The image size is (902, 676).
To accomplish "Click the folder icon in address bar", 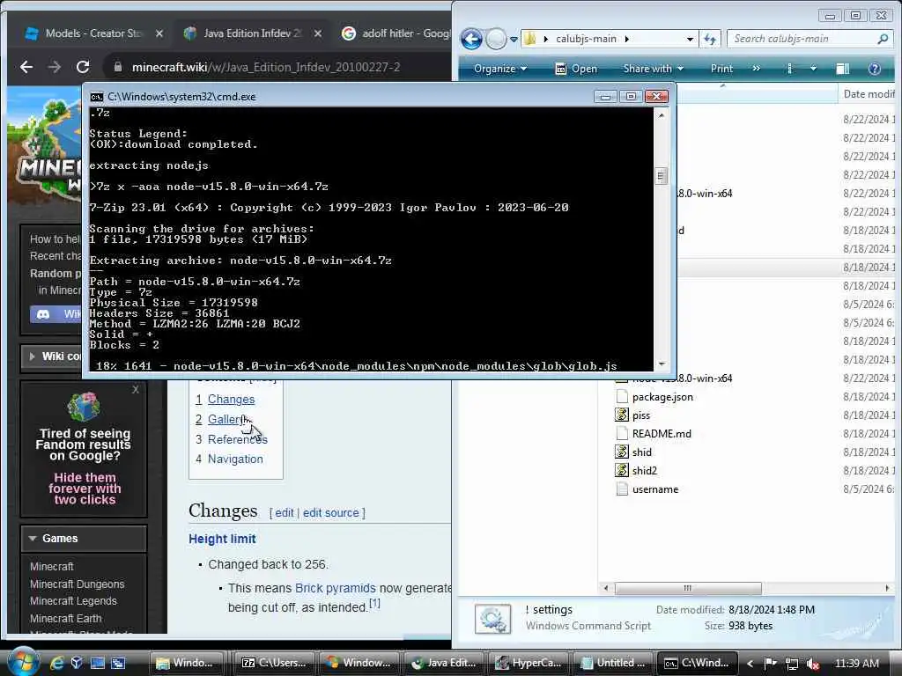I will (x=531, y=39).
